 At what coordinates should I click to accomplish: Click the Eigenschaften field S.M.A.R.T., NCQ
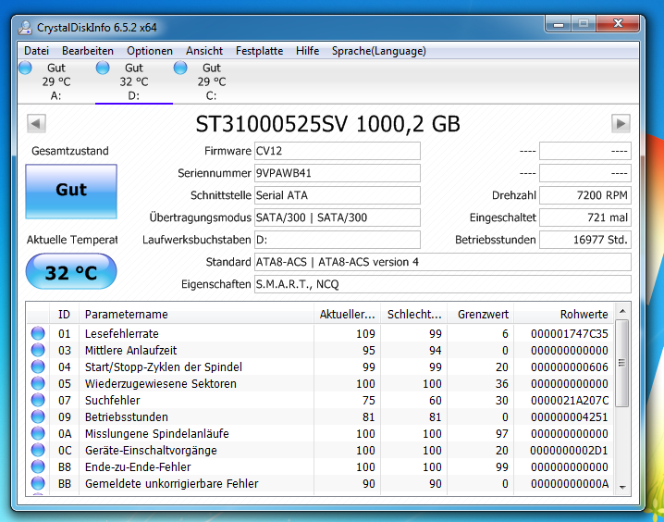click(443, 284)
